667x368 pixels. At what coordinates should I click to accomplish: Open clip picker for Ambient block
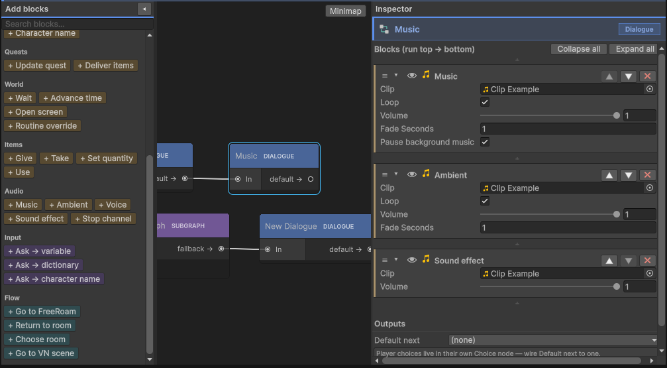click(x=650, y=188)
